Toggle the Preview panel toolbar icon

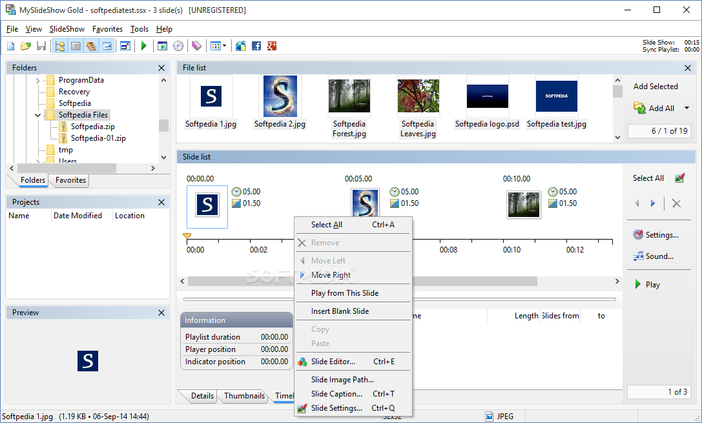click(107, 46)
